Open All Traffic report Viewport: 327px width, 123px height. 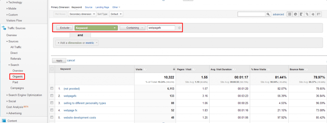pos(16,47)
